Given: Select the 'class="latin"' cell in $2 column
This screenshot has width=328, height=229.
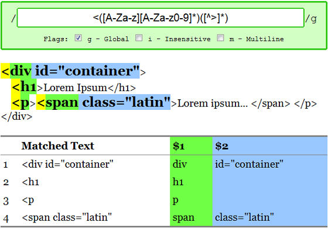Looking at the screenshot, I should [x=270, y=217].
